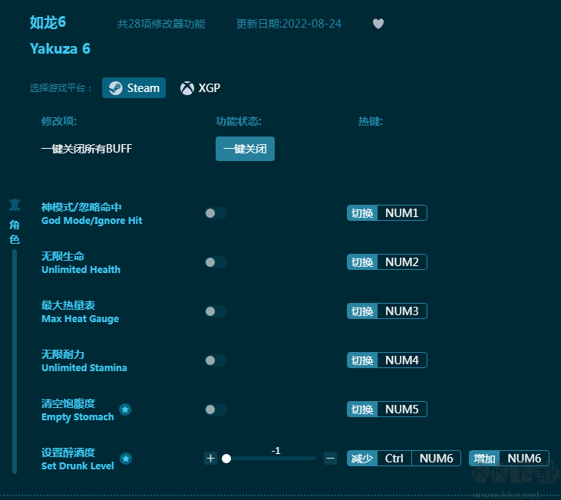Select the XGP platform tab
Image resolution: width=561 pixels, height=500 pixels.
200,88
